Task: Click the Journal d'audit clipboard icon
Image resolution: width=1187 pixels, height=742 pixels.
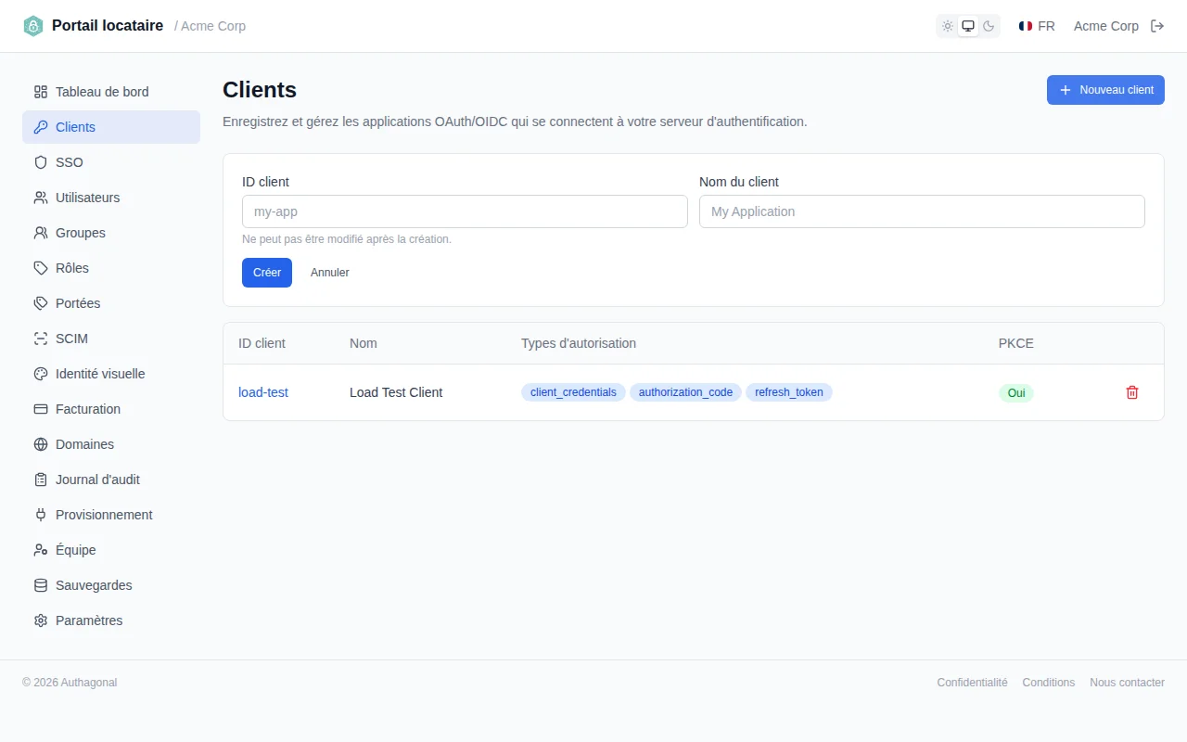Action: 41,480
